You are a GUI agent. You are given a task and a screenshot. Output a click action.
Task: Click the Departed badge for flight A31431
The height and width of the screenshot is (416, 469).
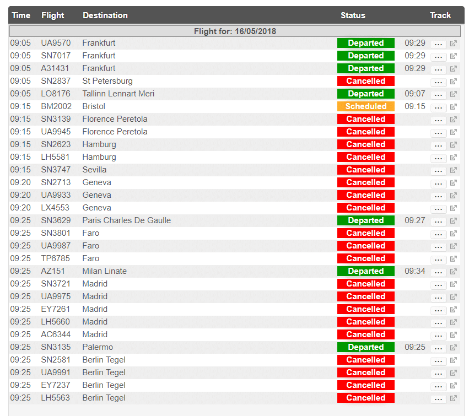pos(366,68)
